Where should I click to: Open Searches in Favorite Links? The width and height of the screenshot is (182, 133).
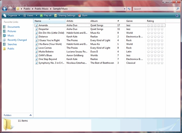point(12,44)
